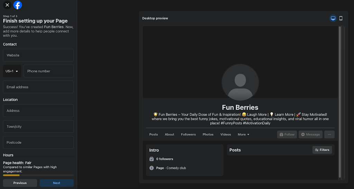
Task: Click the 'Contact' section heading
Action: [10, 44]
